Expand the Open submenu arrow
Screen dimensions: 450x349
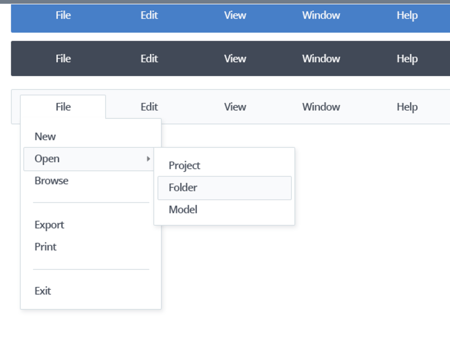pos(148,159)
